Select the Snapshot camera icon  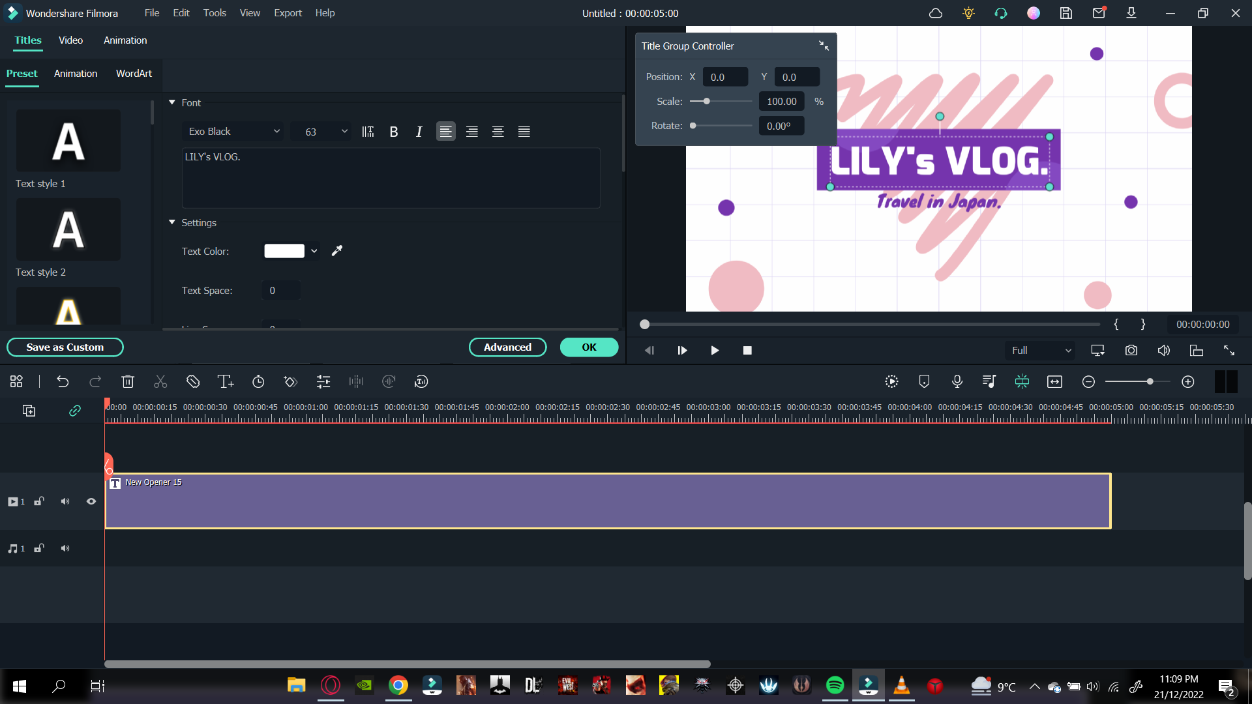point(1131,350)
